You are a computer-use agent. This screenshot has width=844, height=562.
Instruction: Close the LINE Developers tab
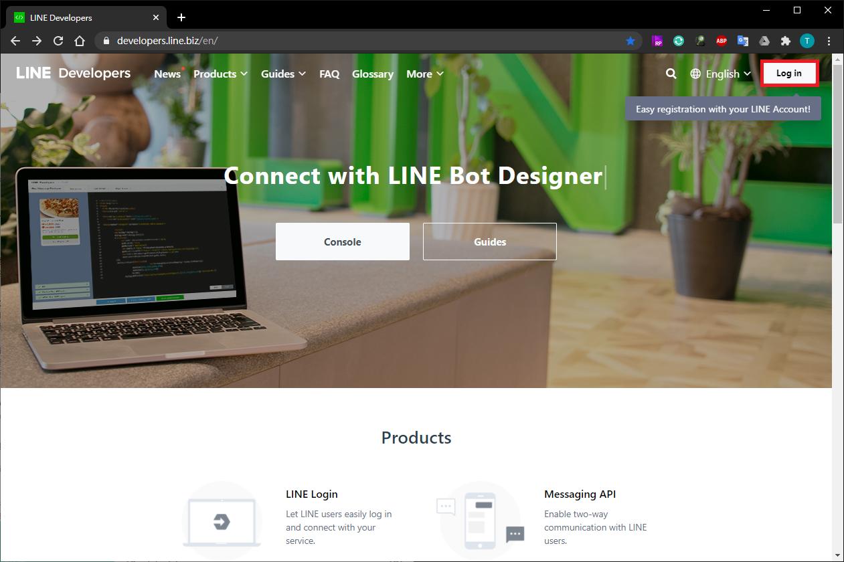pos(157,17)
